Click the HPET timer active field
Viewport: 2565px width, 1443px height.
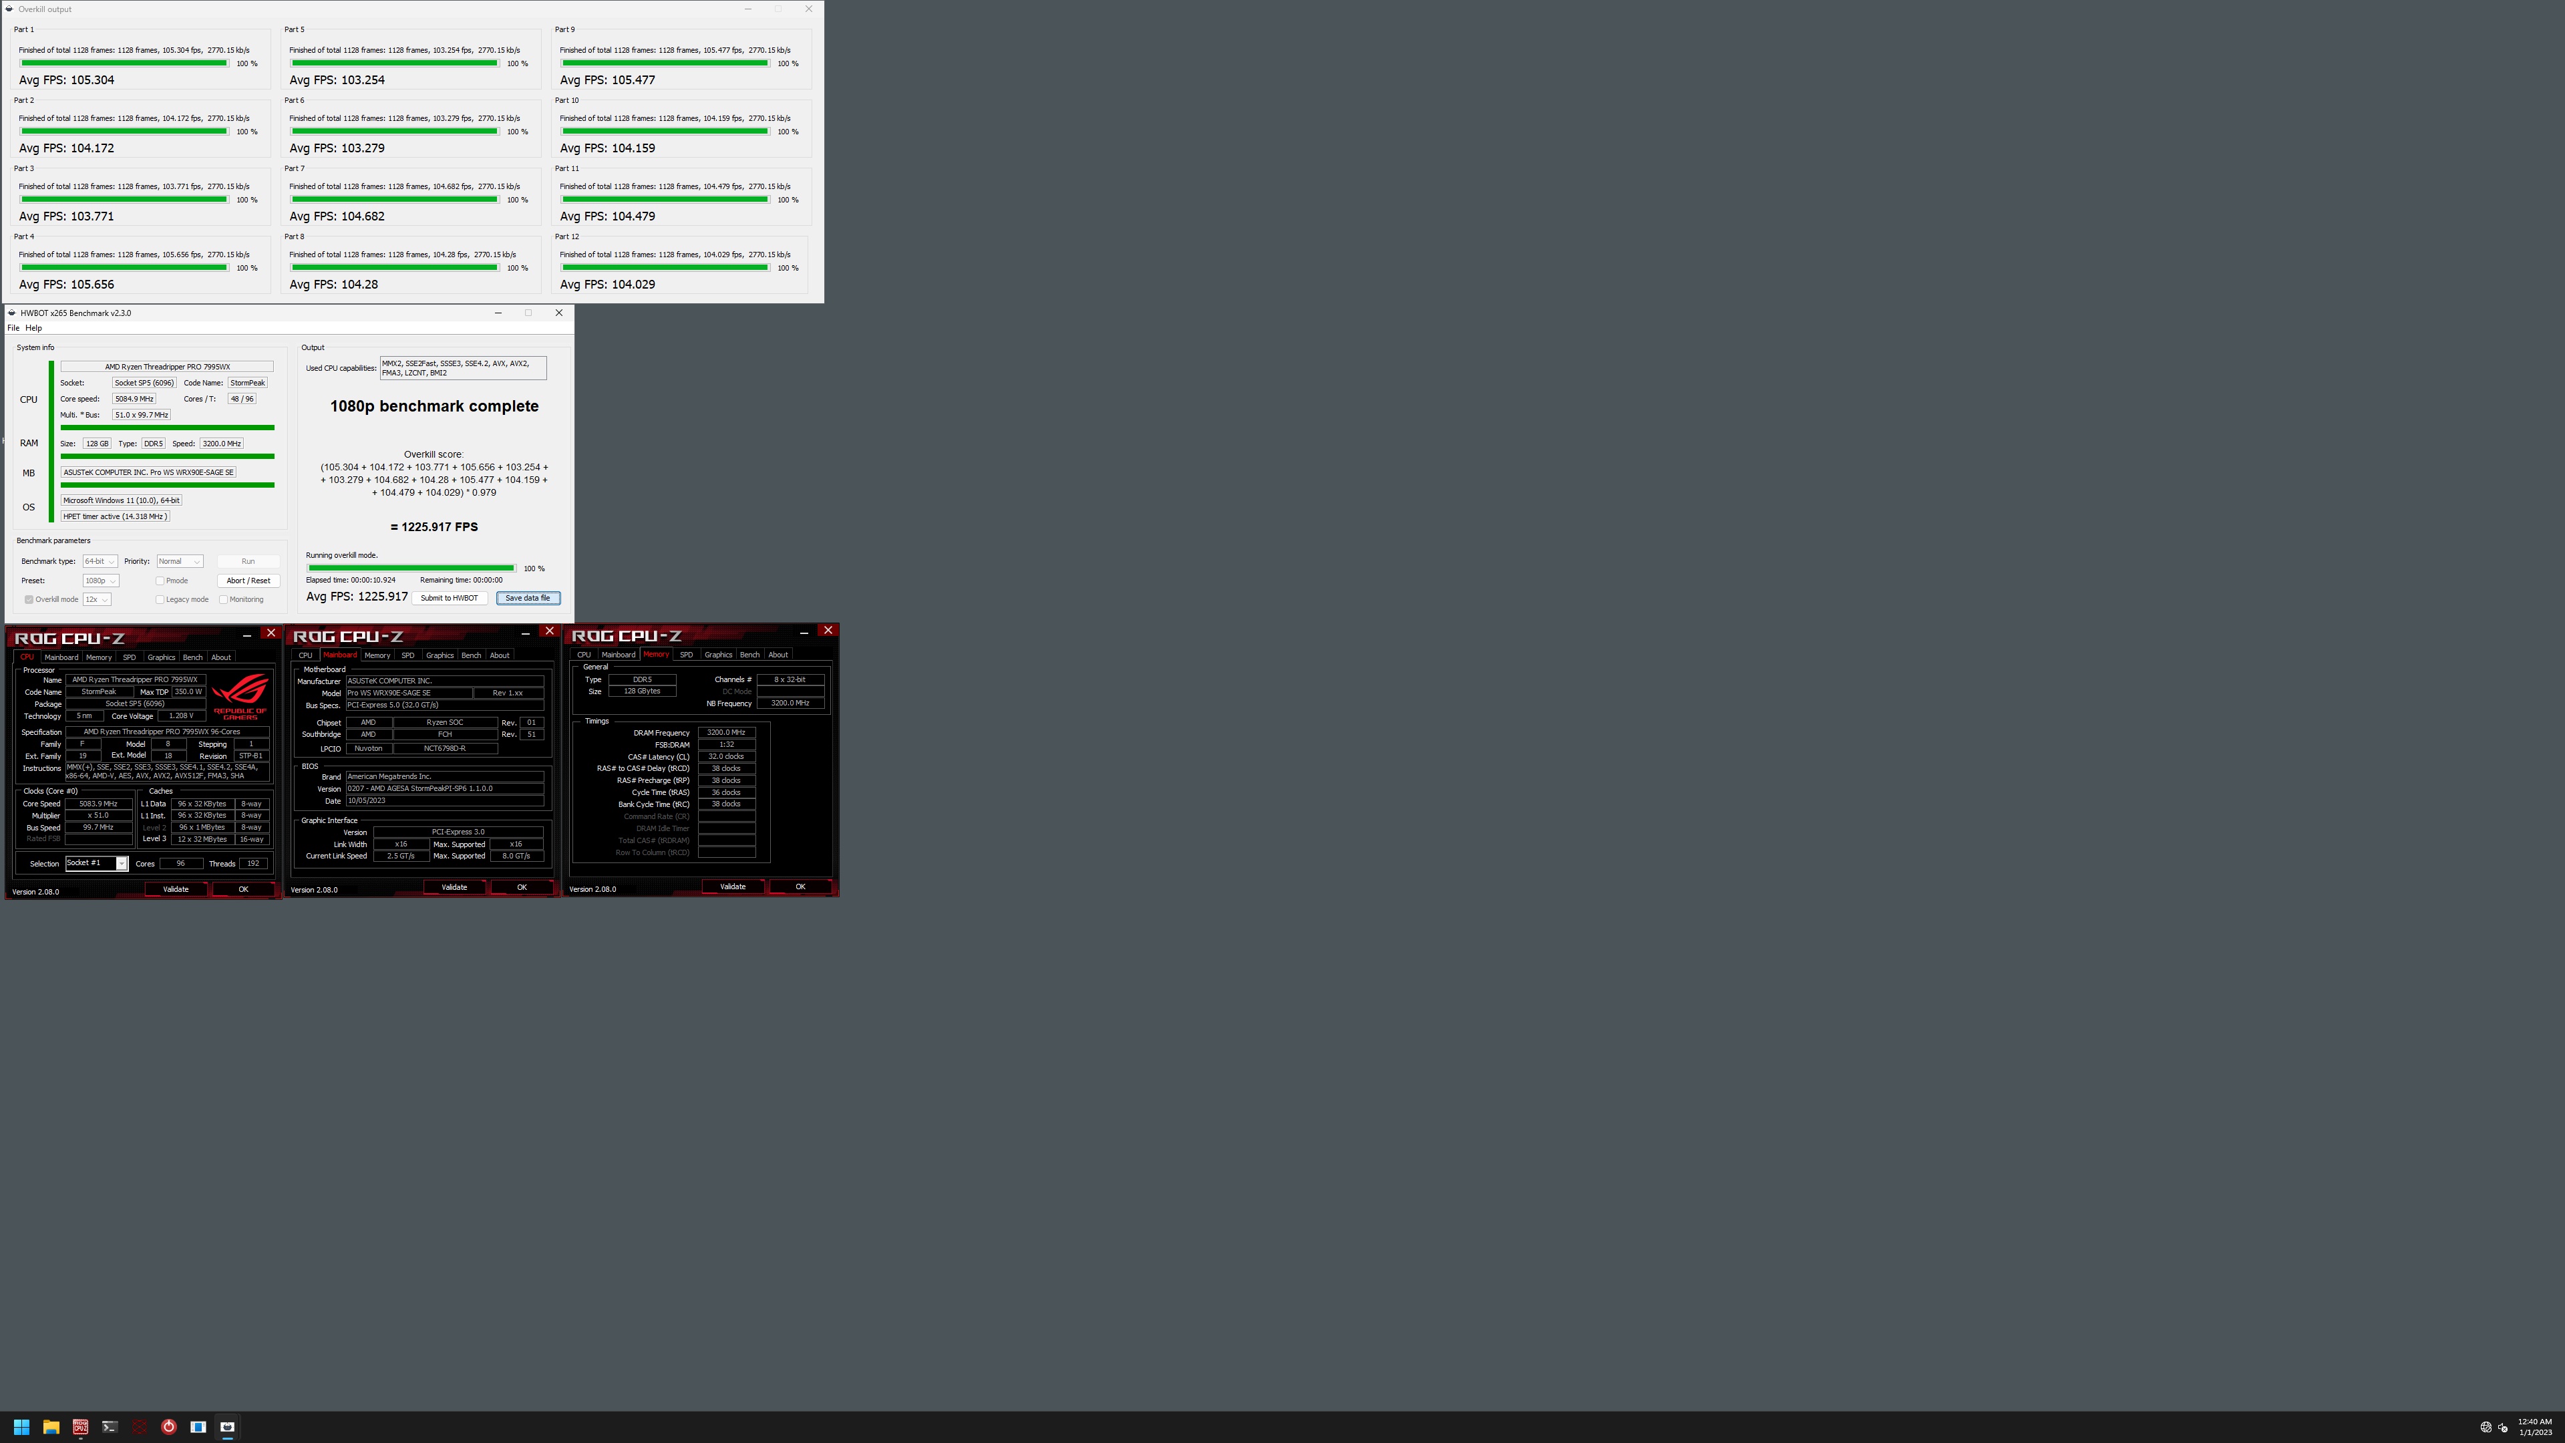coord(114,517)
